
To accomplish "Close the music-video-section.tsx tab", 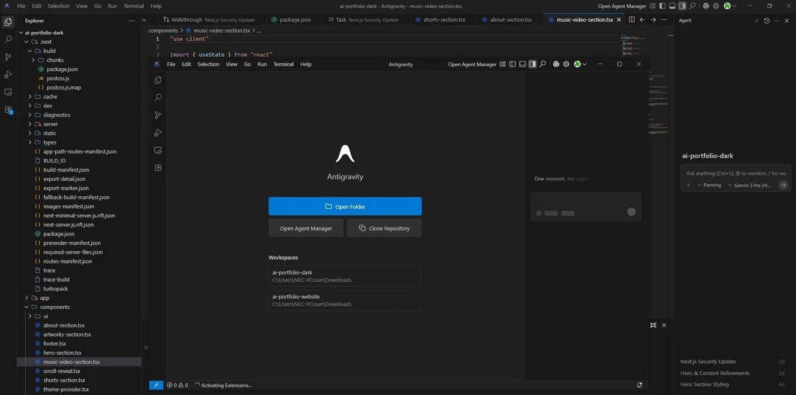I will [619, 20].
